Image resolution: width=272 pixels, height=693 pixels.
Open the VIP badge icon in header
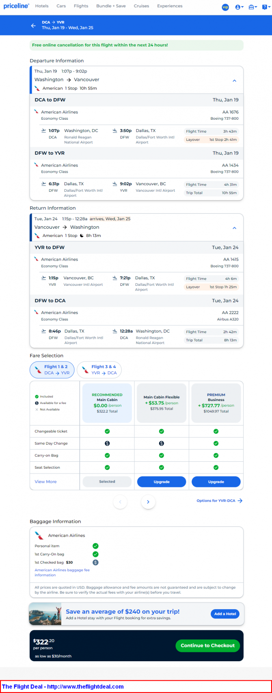(x=225, y=7)
